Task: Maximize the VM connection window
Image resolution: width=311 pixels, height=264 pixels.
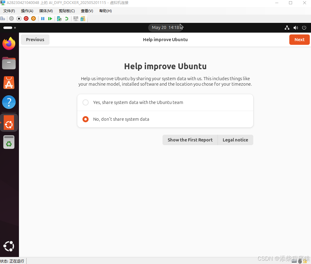Action: pos(291,3)
